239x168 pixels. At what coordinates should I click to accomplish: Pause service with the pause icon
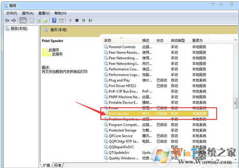(x=84, y=20)
